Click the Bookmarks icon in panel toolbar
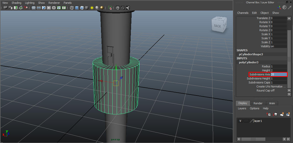293x143 pixels. click(16, 8)
